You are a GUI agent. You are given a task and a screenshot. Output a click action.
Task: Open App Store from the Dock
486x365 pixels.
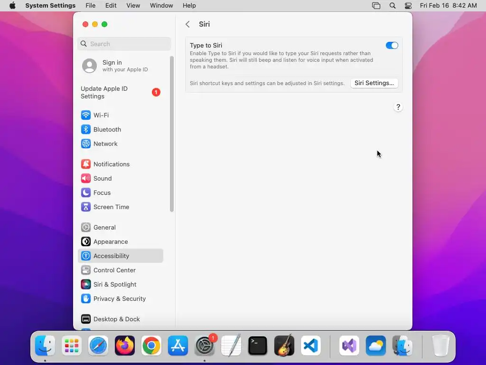tap(178, 346)
